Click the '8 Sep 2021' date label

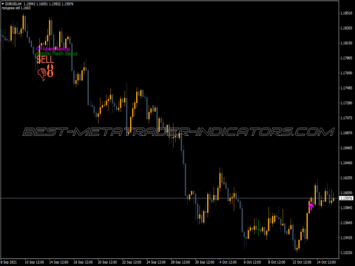[x=9, y=262]
